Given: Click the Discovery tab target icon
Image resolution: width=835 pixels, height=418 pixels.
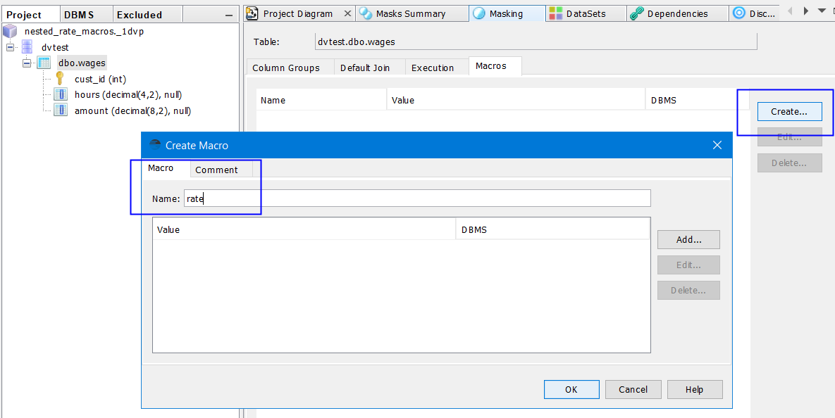Looking at the screenshot, I should click(x=738, y=13).
